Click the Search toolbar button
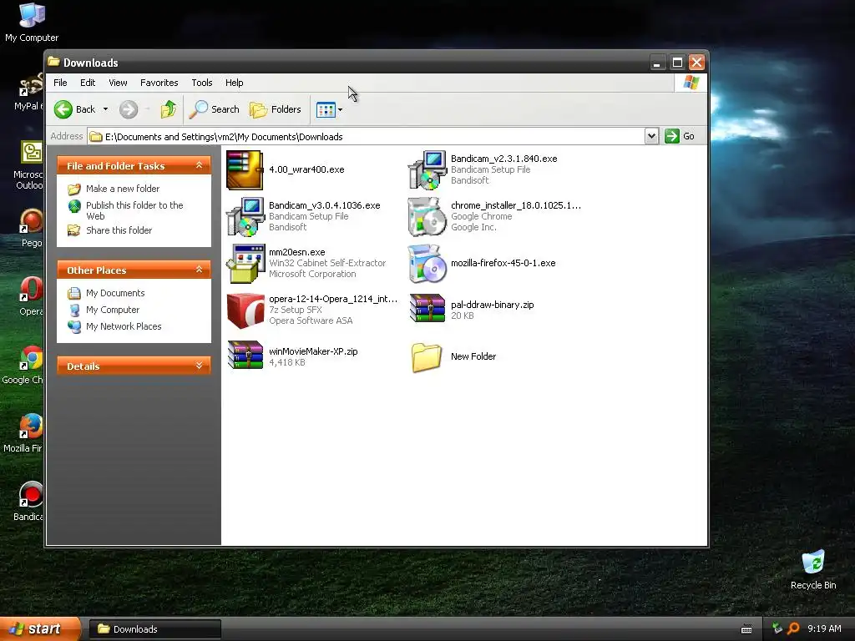This screenshot has height=641, width=855. pos(215,109)
